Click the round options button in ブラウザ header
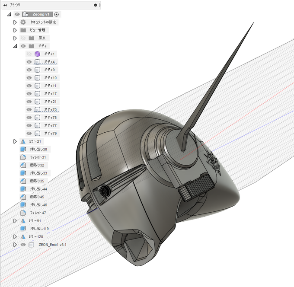The height and width of the screenshot is (287, 294). tap(96, 5)
